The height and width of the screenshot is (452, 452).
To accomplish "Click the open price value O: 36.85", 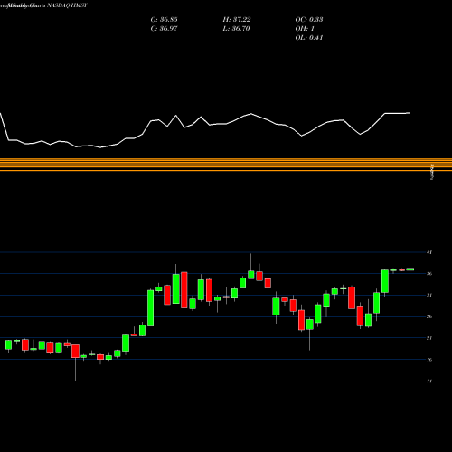I will tap(164, 20).
